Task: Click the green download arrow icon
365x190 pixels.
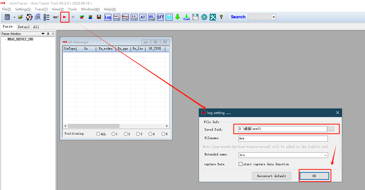Action: 178,17
